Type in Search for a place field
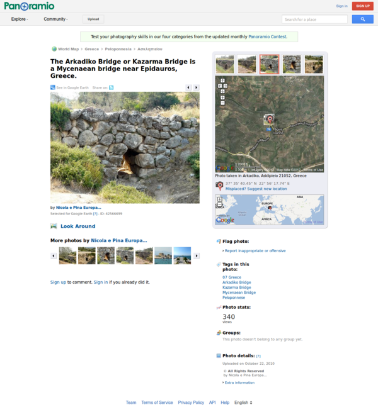The width and height of the screenshot is (378, 407). (314, 20)
